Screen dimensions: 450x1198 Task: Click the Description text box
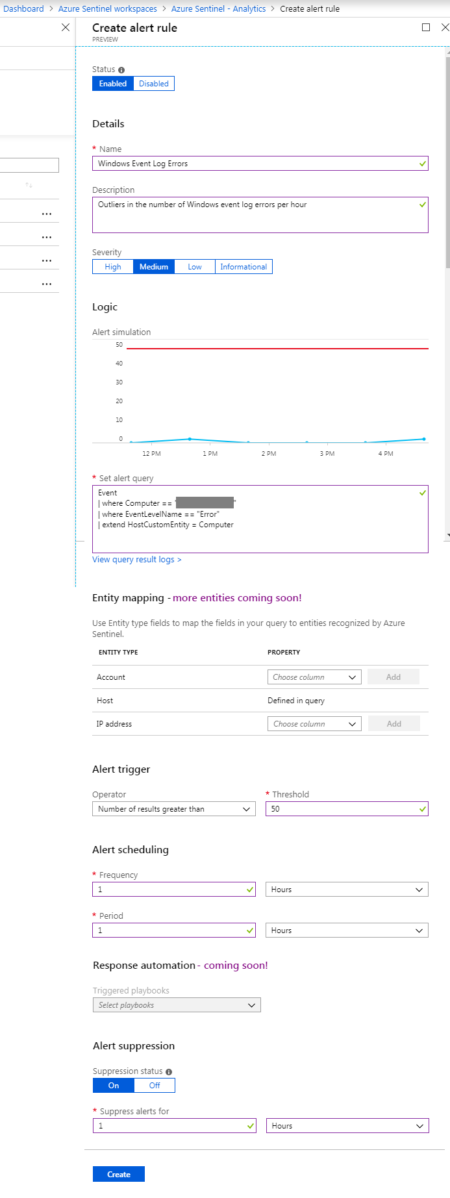pyautogui.click(x=260, y=215)
